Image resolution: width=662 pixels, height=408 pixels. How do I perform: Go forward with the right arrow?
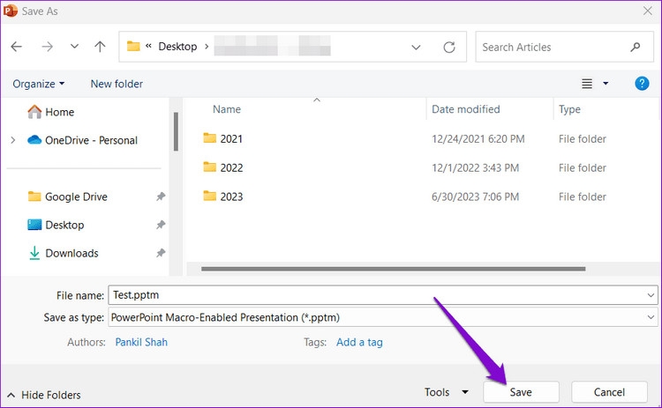48,47
